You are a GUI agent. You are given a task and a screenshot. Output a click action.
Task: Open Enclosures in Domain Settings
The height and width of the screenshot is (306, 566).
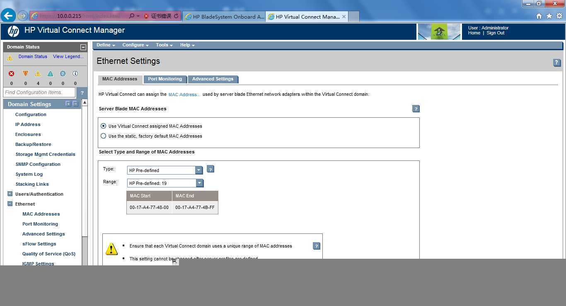(28, 134)
